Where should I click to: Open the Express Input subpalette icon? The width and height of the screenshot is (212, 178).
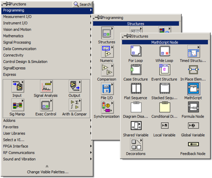[x=18, y=87]
